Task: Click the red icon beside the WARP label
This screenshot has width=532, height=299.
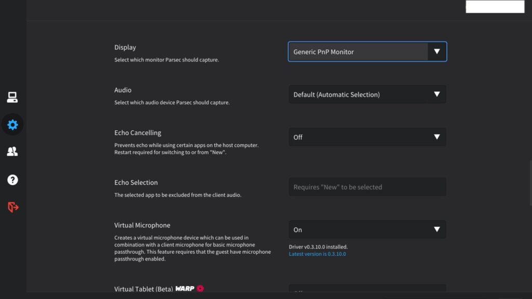Action: (x=200, y=289)
